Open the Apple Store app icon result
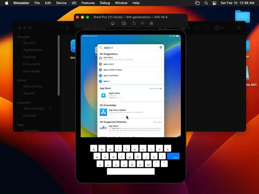The image size is (259, 194). [103, 95]
